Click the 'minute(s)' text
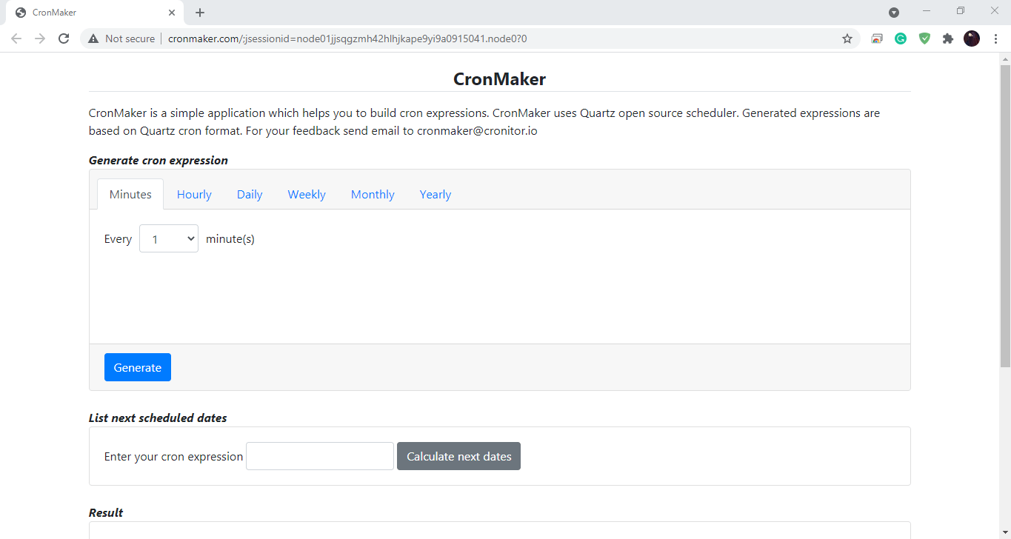This screenshot has width=1011, height=539. tap(230, 238)
